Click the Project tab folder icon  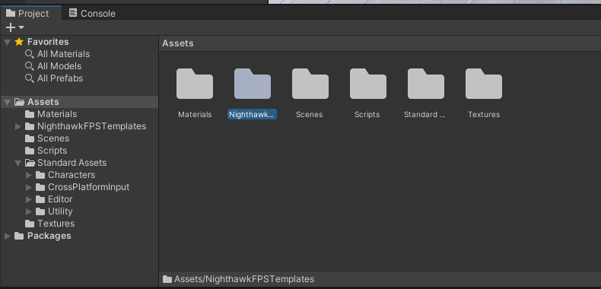(x=11, y=14)
